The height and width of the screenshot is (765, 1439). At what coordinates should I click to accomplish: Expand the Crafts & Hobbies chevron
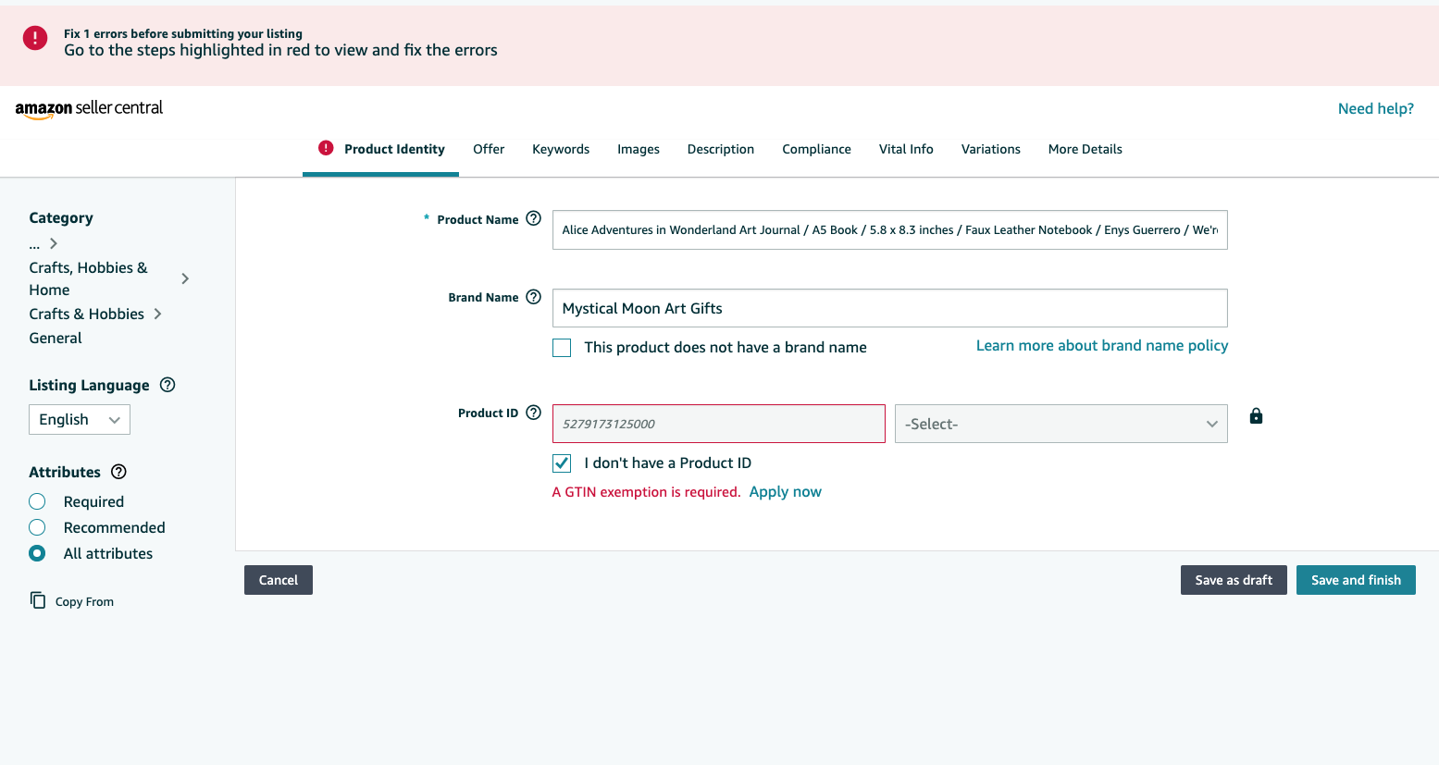(x=157, y=314)
